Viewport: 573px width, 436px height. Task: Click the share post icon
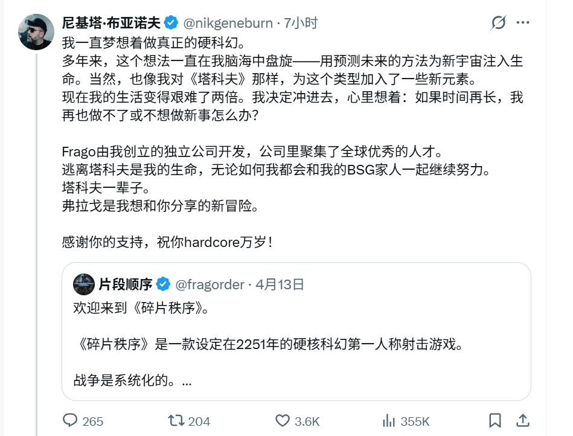coord(523,420)
